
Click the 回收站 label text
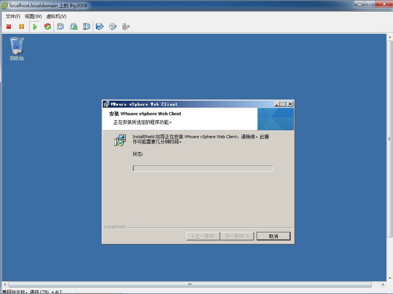point(17,58)
